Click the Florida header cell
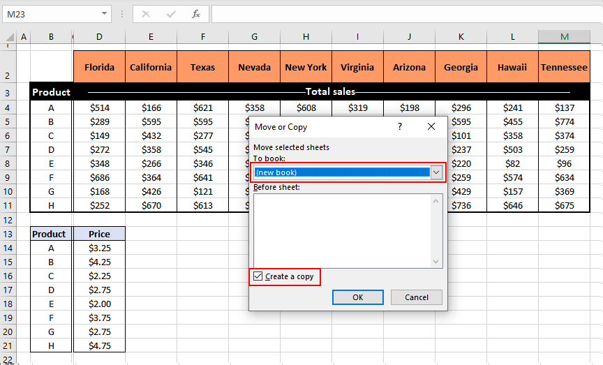603x365 pixels. (99, 67)
